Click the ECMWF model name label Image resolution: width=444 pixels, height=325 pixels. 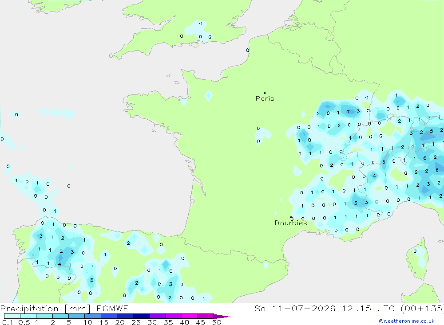click(112, 308)
